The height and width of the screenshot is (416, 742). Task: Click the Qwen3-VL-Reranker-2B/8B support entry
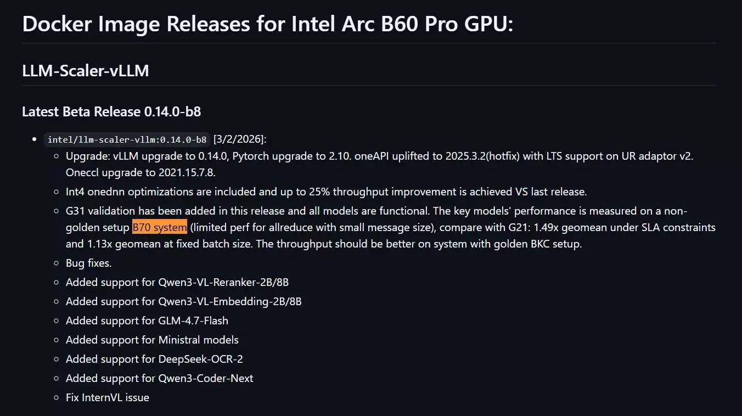coord(177,282)
